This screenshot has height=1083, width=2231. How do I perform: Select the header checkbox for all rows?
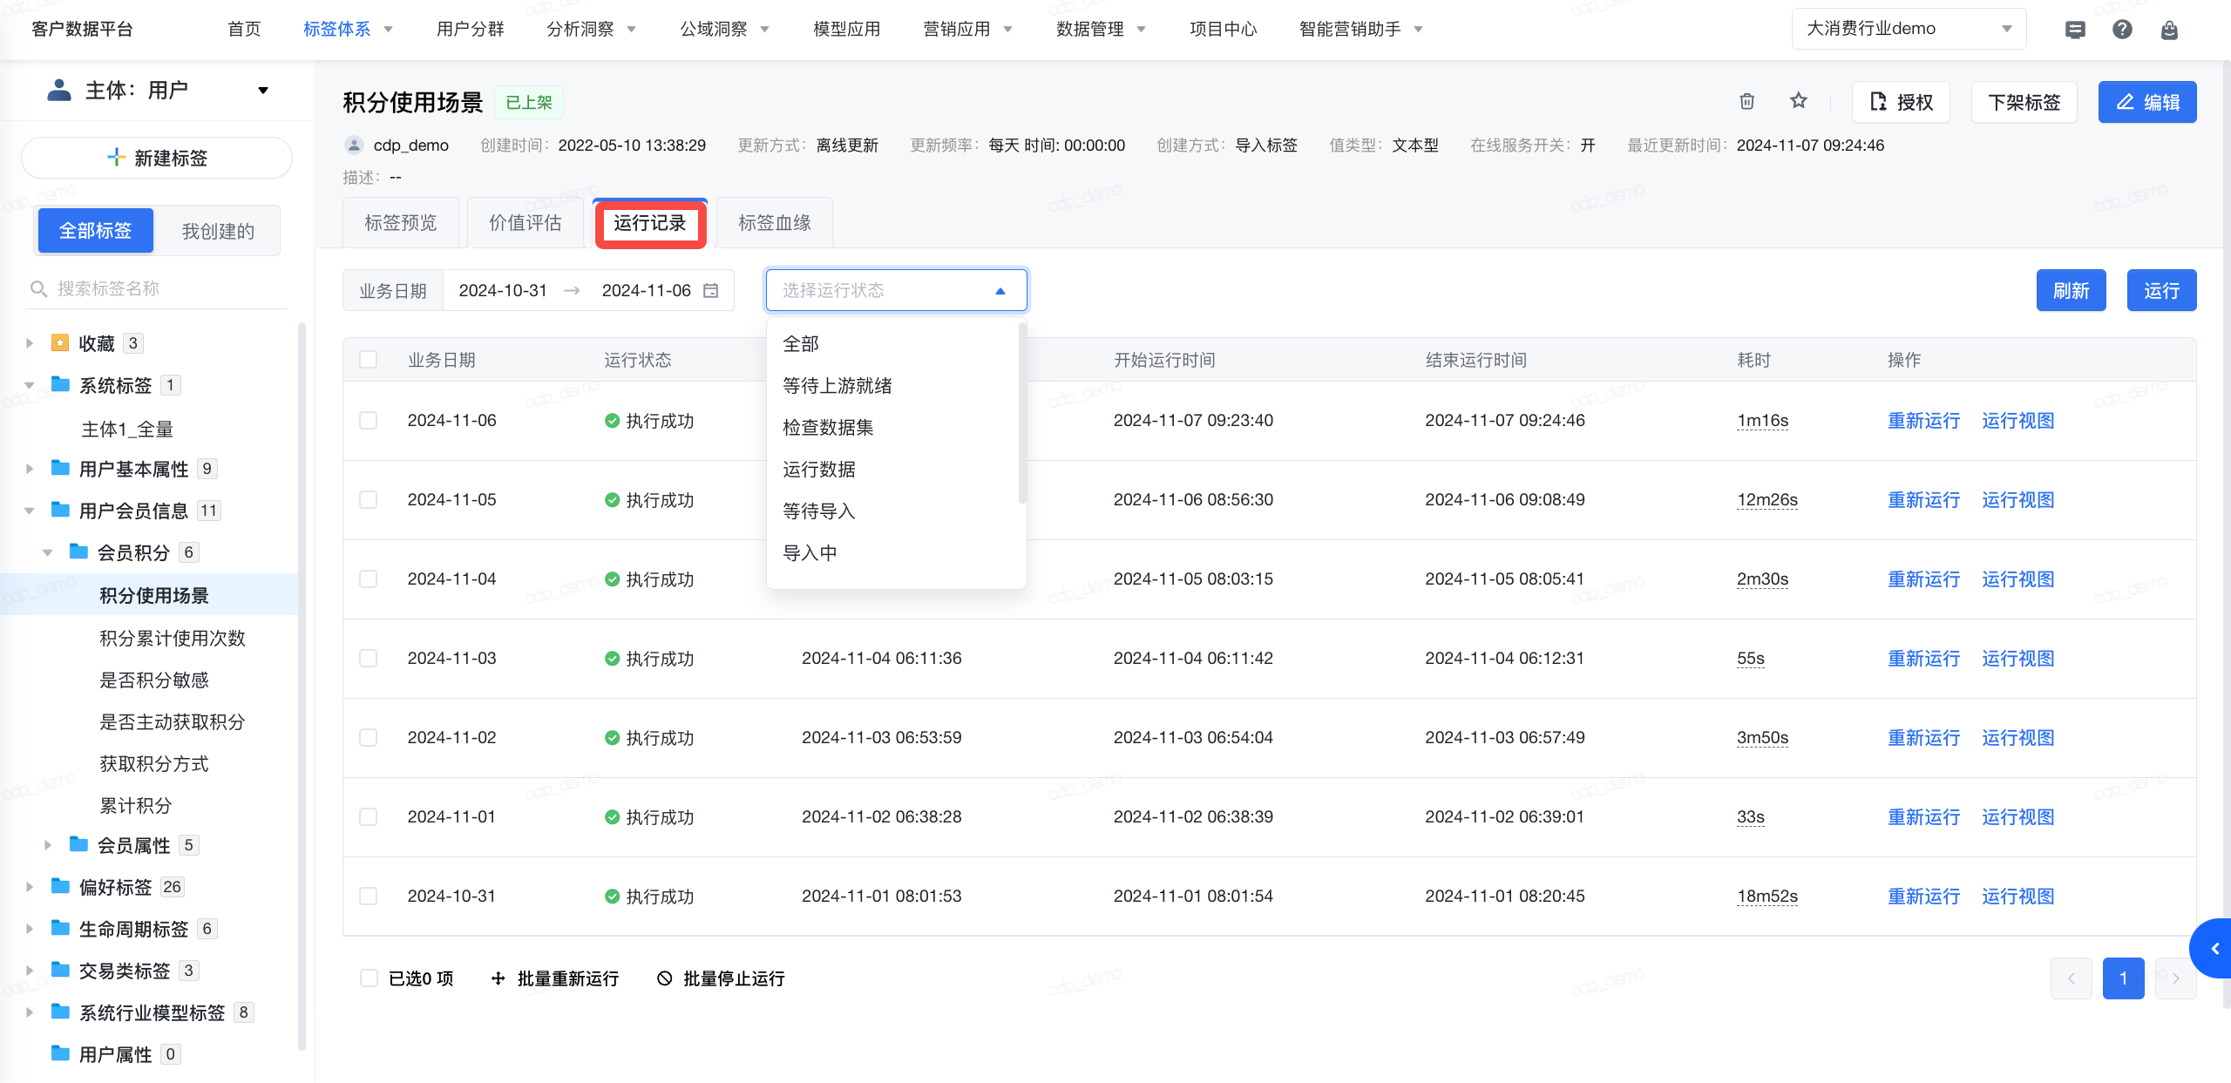369,360
